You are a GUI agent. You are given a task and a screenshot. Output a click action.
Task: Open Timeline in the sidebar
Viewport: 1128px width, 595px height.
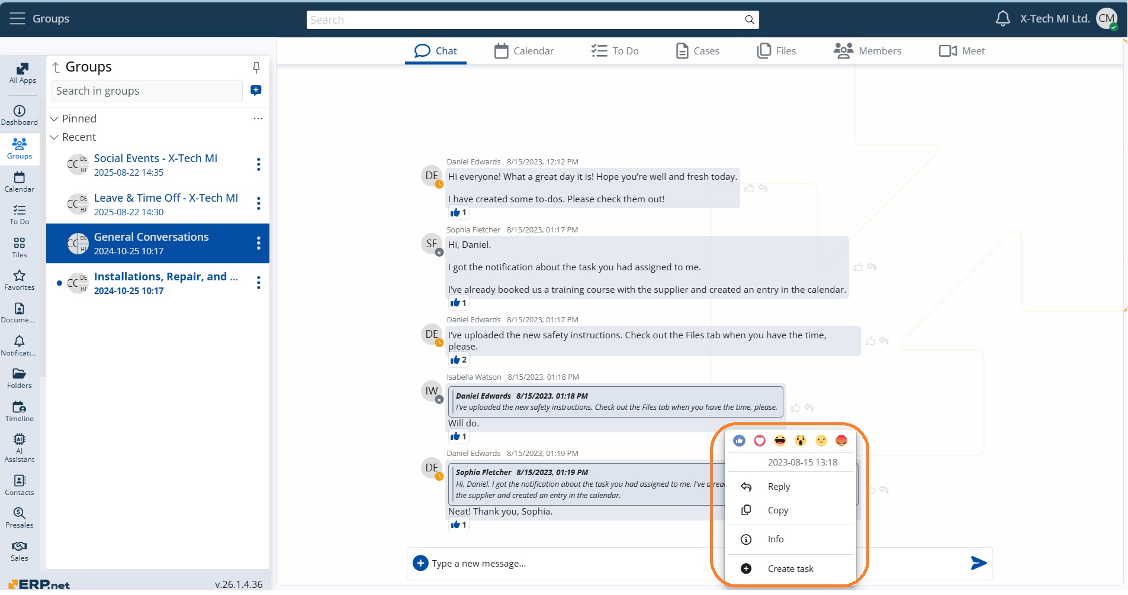[20, 412]
